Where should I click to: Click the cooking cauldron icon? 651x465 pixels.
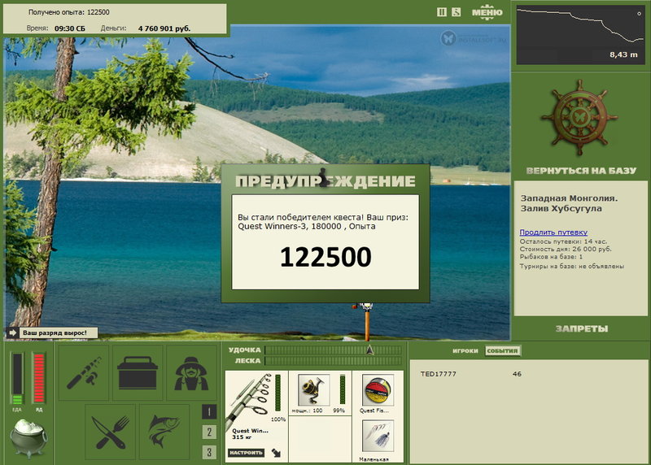point(28,438)
